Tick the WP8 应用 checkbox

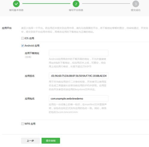click(22, 124)
